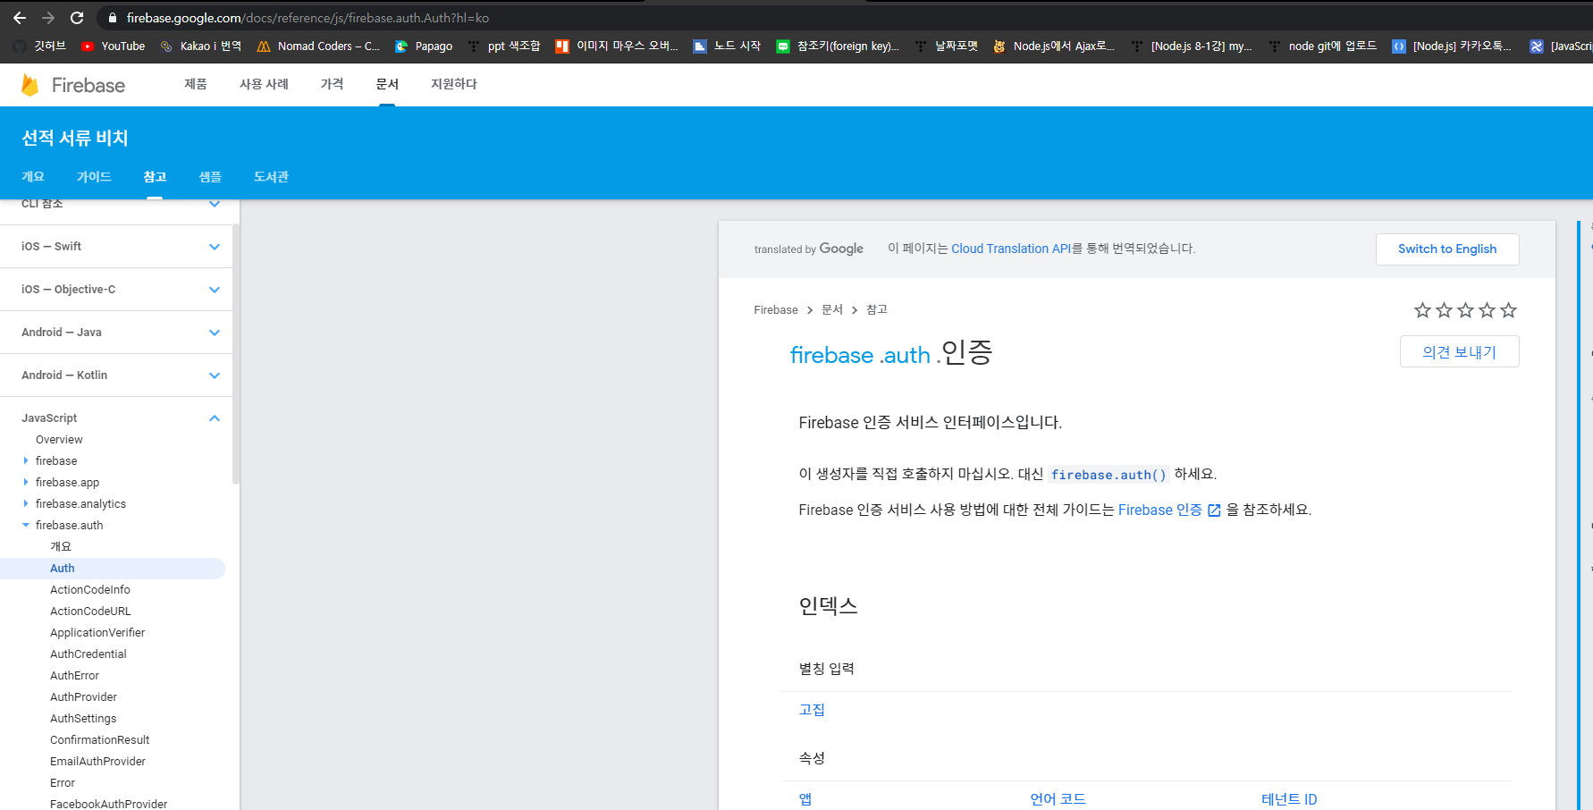The image size is (1593, 810).
Task: Follow the Firebase 인증 guide link
Action: [x=1169, y=510]
